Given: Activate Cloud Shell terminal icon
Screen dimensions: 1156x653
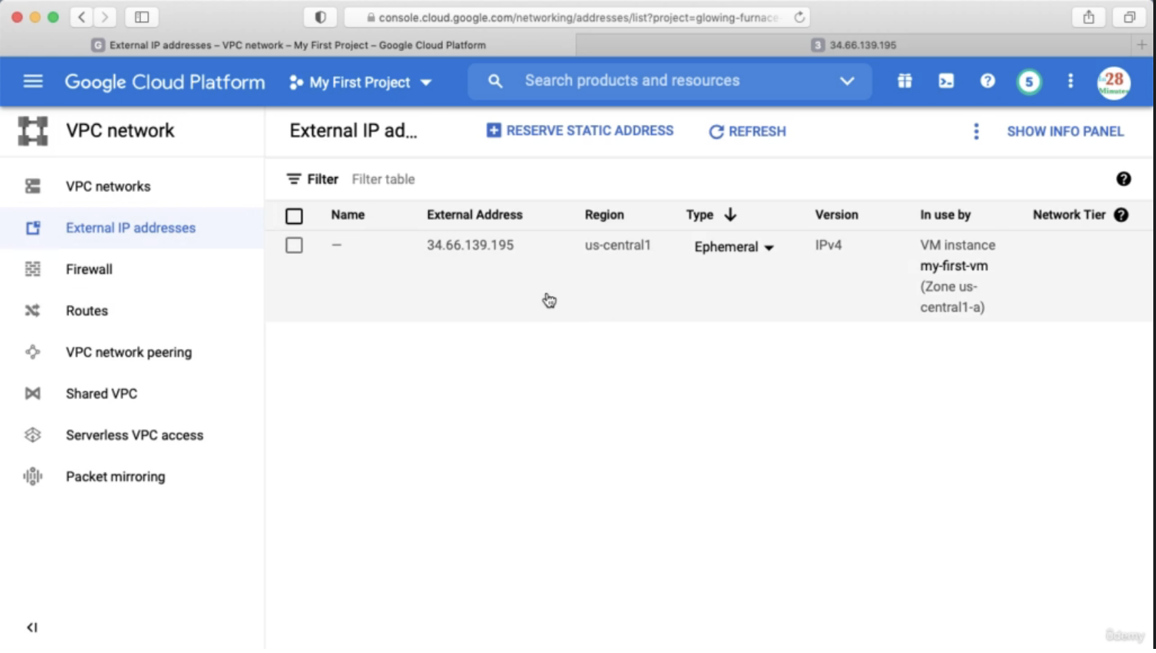Looking at the screenshot, I should point(946,81).
